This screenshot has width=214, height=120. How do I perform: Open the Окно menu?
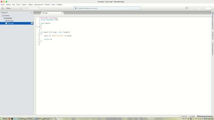tap(53, 5)
